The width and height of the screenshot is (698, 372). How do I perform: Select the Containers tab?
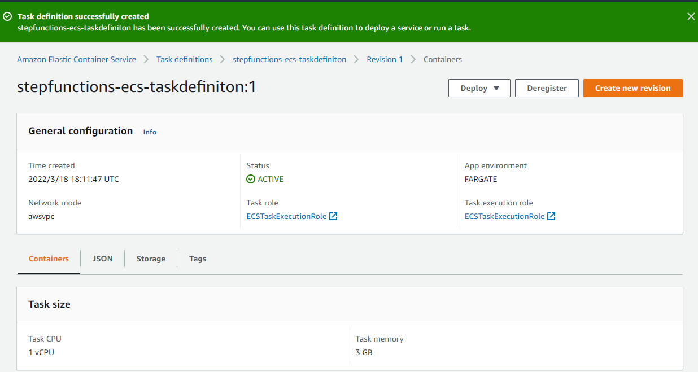pos(49,259)
